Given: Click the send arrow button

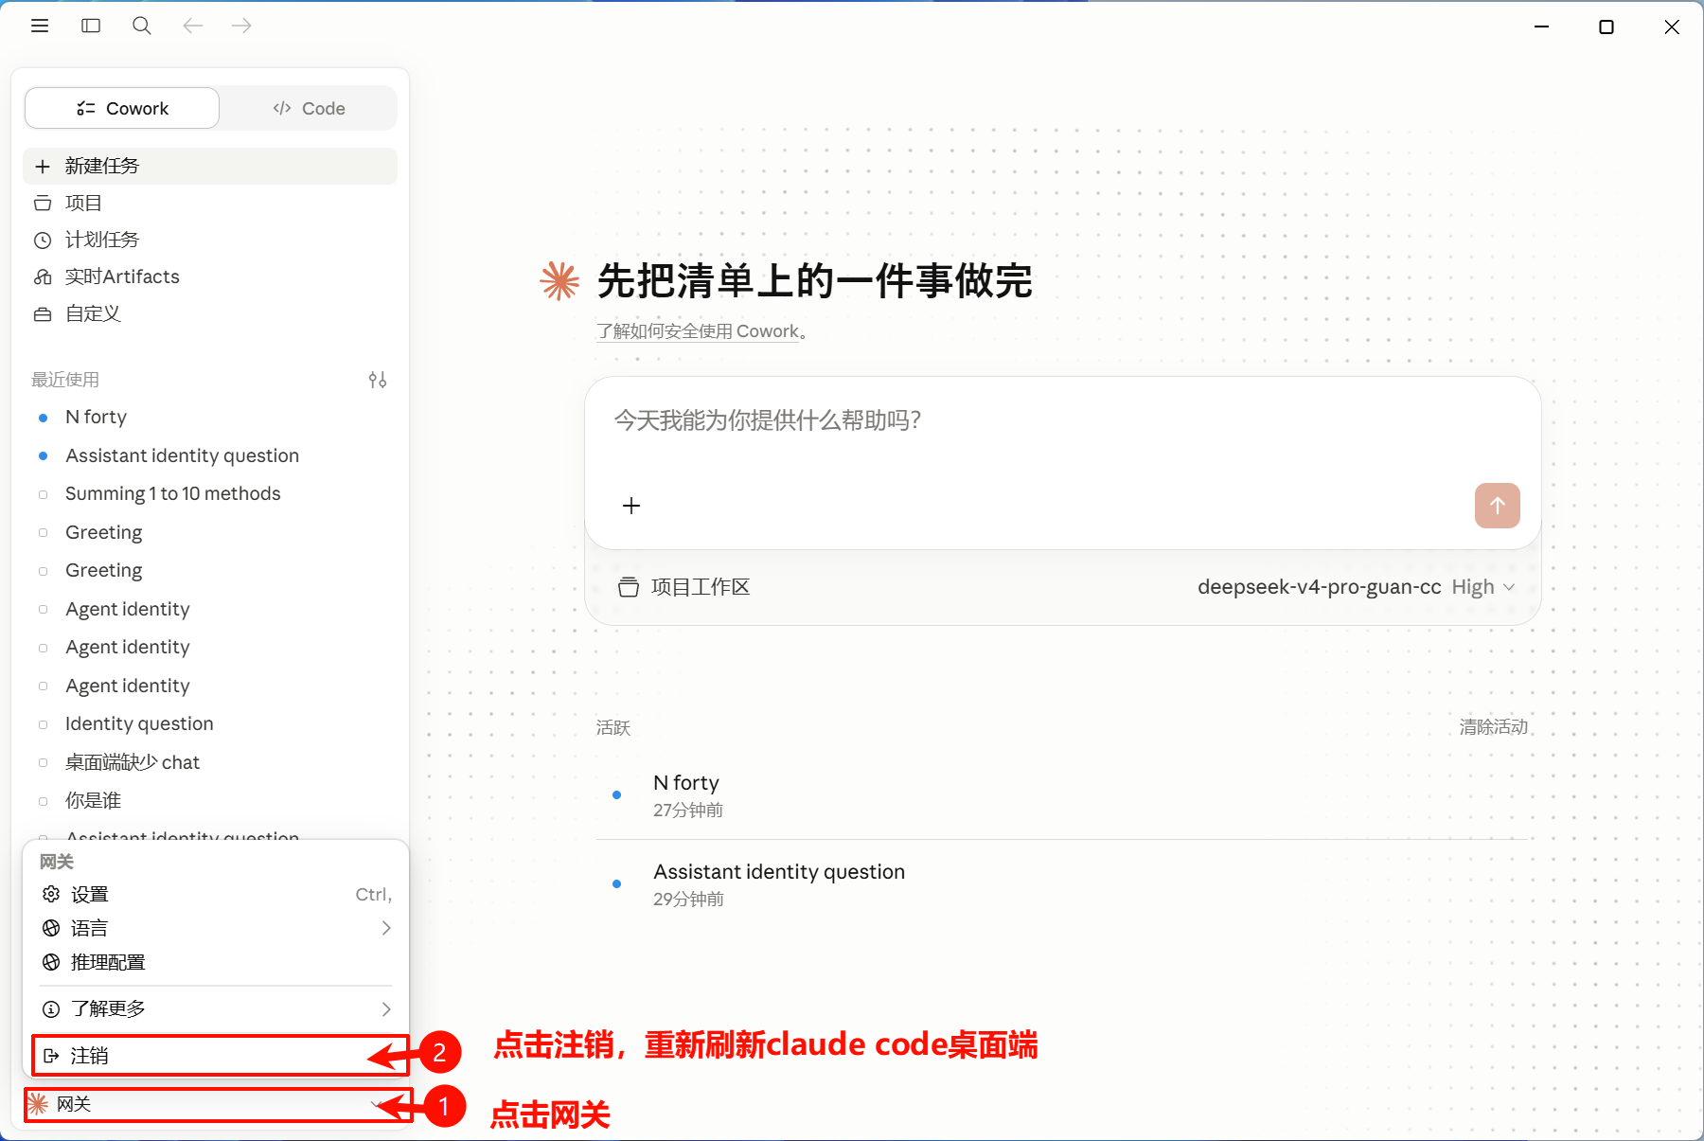Looking at the screenshot, I should click(1497, 506).
